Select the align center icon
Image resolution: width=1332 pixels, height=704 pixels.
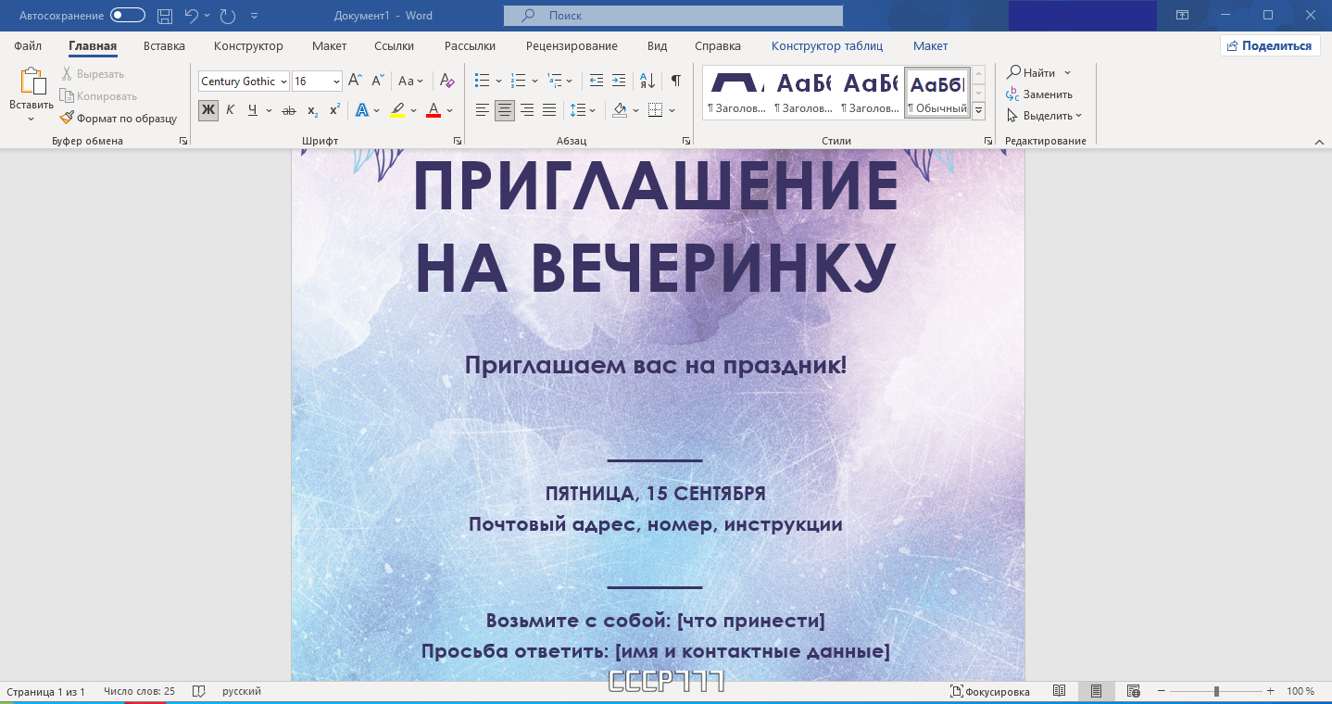(x=505, y=110)
